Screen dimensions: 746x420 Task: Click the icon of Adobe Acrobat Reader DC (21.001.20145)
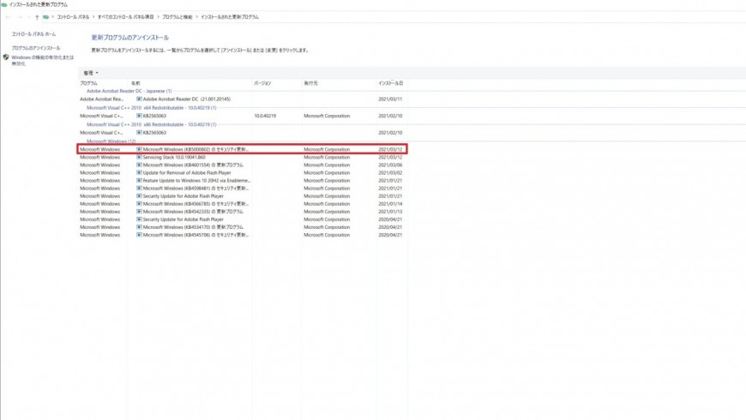pyautogui.click(x=139, y=99)
